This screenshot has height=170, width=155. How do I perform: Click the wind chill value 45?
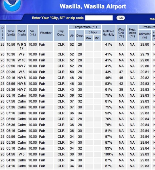tap(121, 78)
